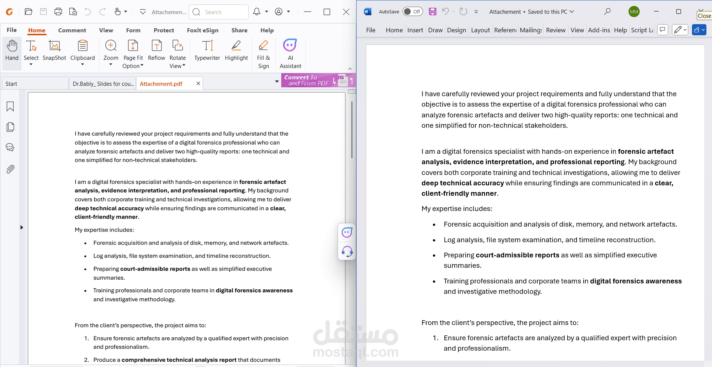
Task: Launch the AI Assistant in ribbon
Action: pos(290,54)
